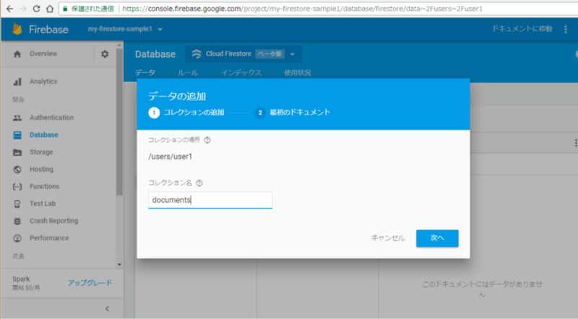The height and width of the screenshot is (319, 578).
Task: Open Analytics in the sidebar
Action: pyautogui.click(x=43, y=82)
